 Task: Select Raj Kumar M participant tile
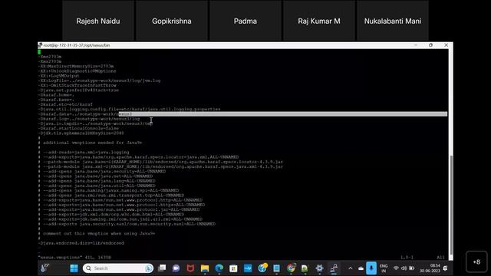click(x=319, y=21)
